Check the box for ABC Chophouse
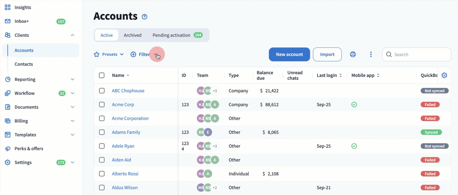Screen dimensions: 458x195 [x=102, y=91]
